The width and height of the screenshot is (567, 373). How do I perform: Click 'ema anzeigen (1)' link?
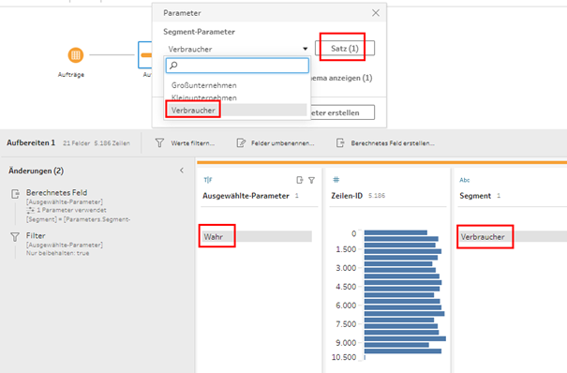point(341,78)
